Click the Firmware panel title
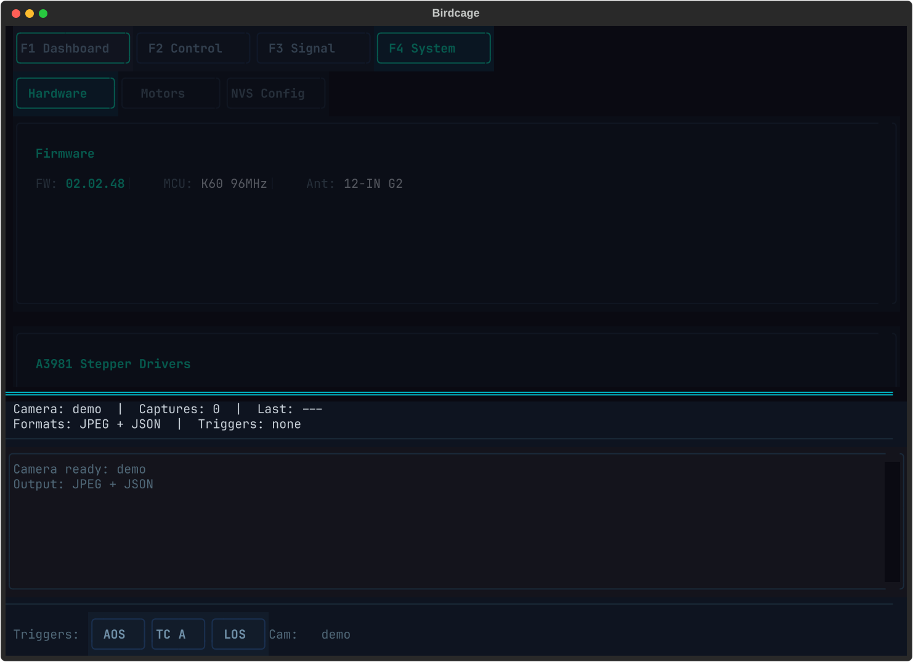 [x=65, y=153]
